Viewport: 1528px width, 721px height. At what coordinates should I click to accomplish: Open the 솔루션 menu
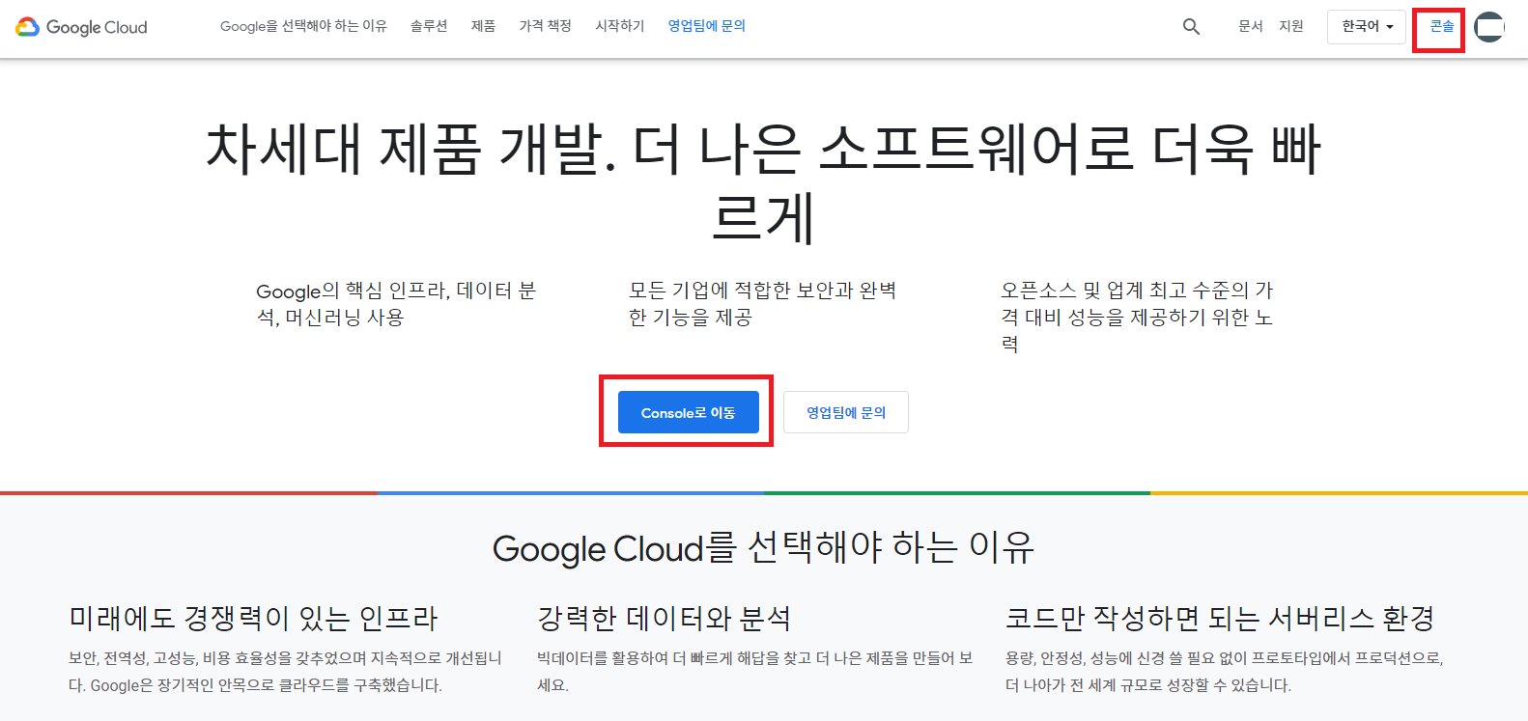click(x=429, y=26)
